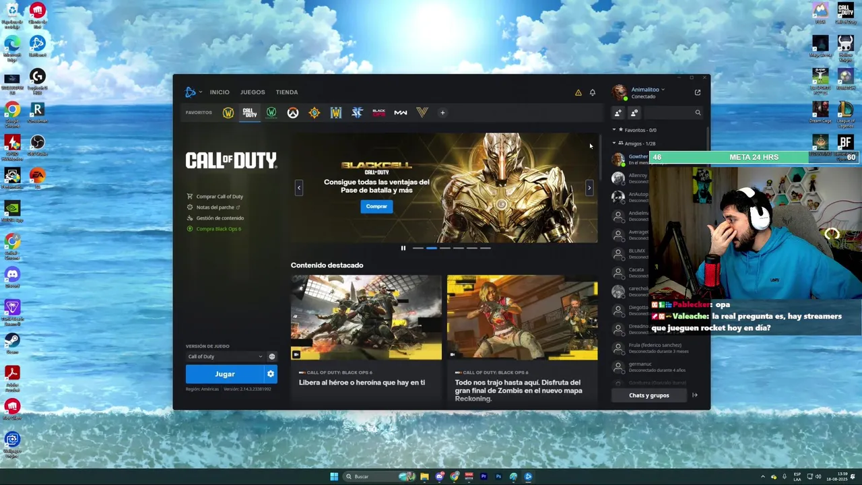
Task: Open friend management settings icon
Action: [634, 113]
